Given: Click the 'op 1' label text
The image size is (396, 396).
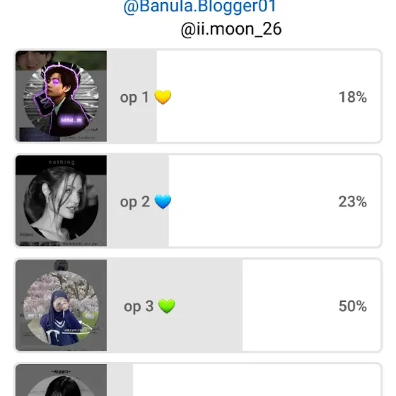Looking at the screenshot, I should click(x=134, y=98).
